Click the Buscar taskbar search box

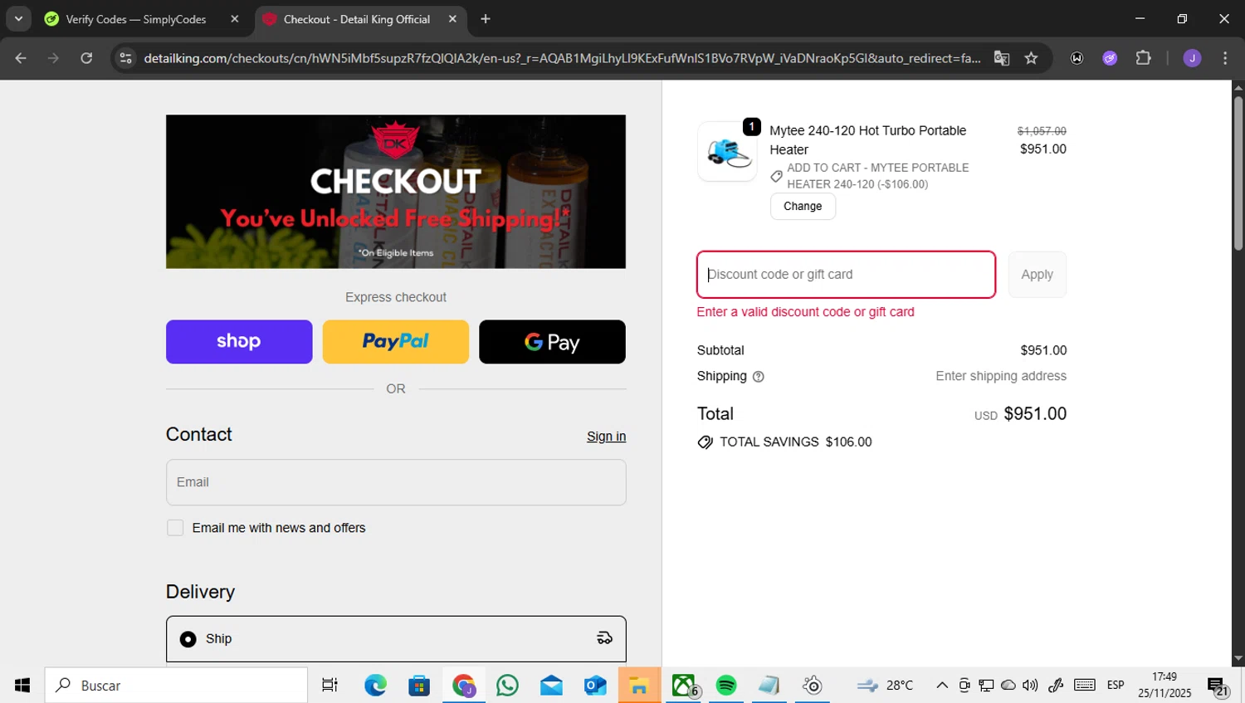coord(176,685)
